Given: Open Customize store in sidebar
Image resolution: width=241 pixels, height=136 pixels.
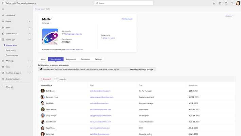Looking at the screenshot, I should click(12, 55).
